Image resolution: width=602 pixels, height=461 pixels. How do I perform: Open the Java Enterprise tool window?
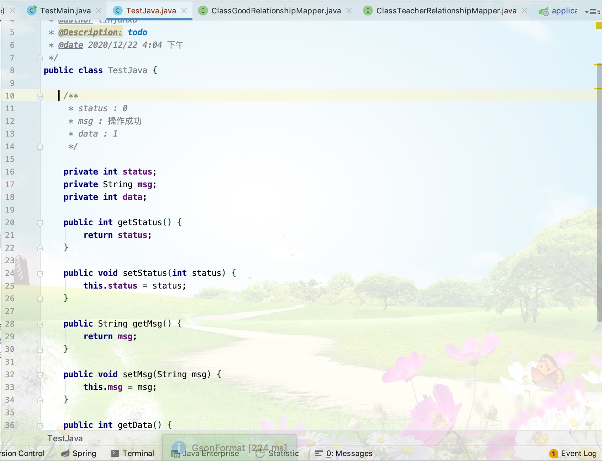(x=205, y=453)
